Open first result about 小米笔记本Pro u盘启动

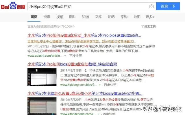pyautogui.click(x=84, y=35)
